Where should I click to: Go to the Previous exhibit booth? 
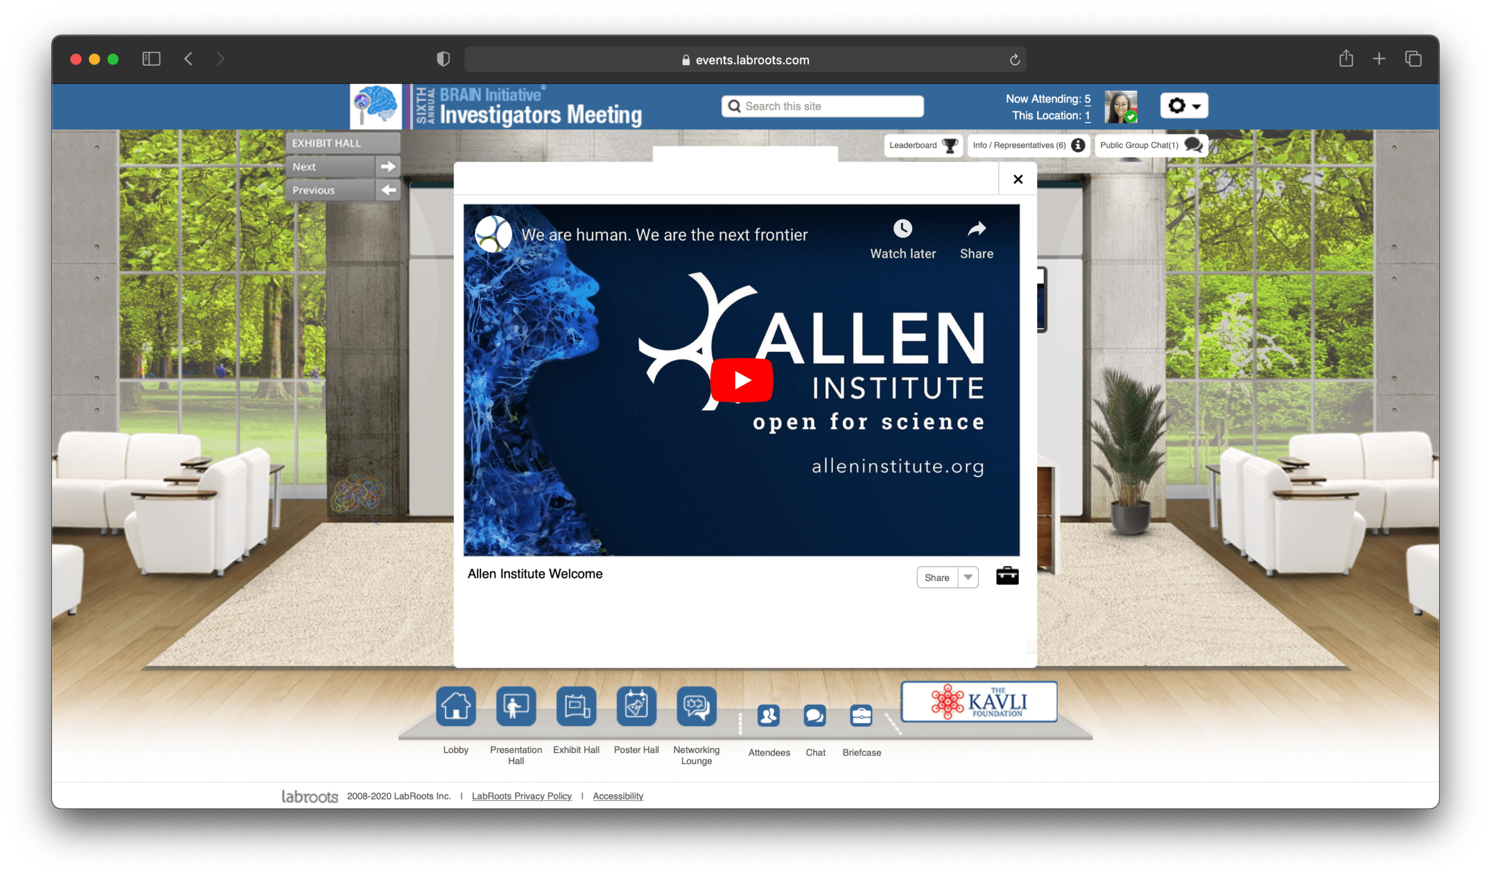[x=343, y=190]
